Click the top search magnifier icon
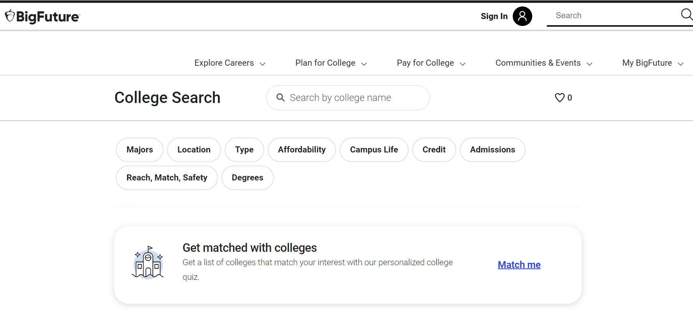 [686, 15]
